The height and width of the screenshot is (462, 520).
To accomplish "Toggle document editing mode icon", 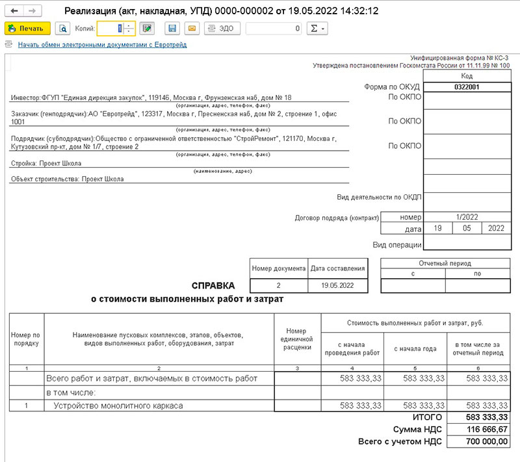I will [x=147, y=29].
